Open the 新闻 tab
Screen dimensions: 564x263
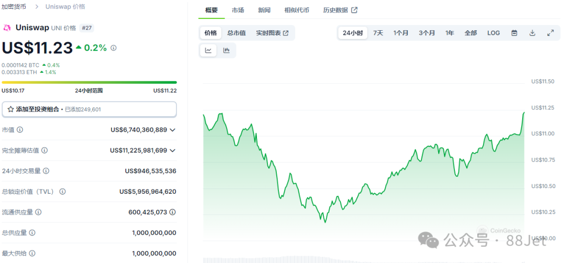click(x=264, y=10)
